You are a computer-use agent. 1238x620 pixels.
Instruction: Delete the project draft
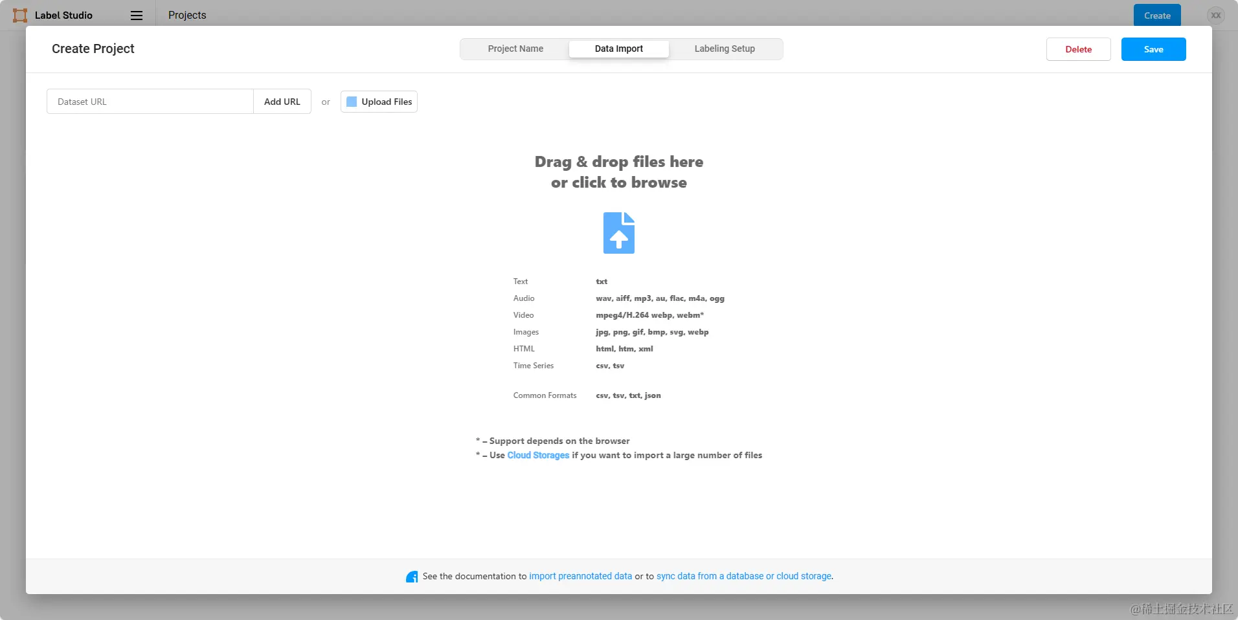tap(1077, 49)
